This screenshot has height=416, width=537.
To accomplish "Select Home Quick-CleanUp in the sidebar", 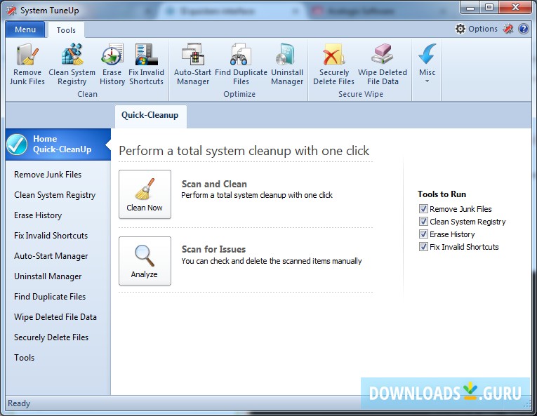I will [x=58, y=144].
